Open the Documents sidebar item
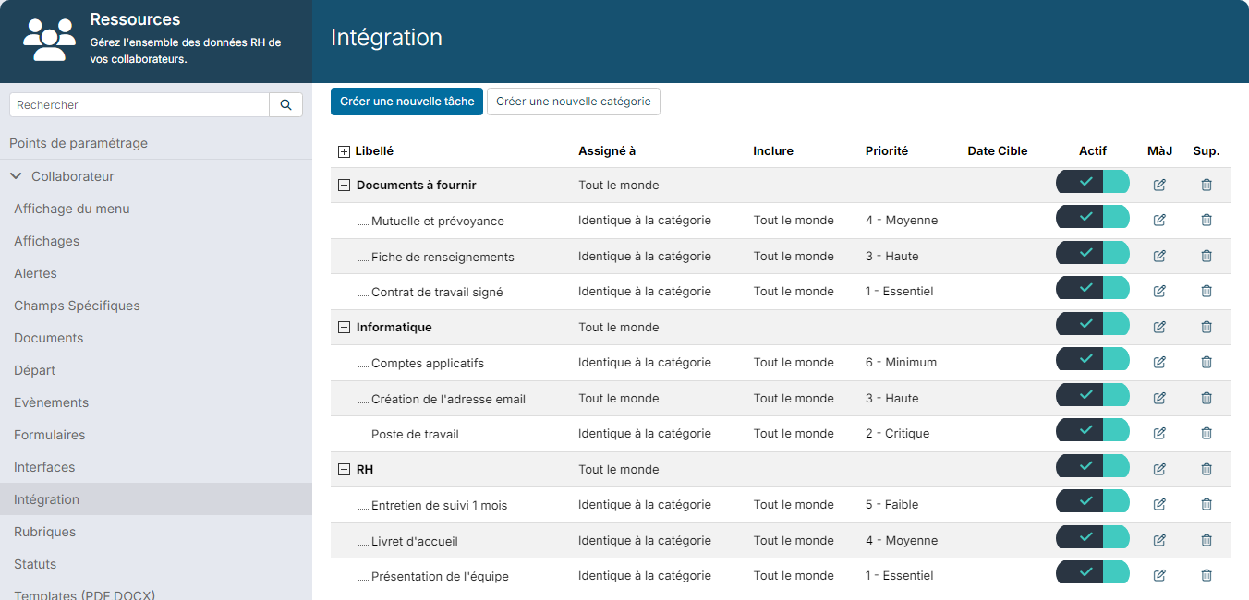The width and height of the screenshot is (1249, 600). [49, 338]
